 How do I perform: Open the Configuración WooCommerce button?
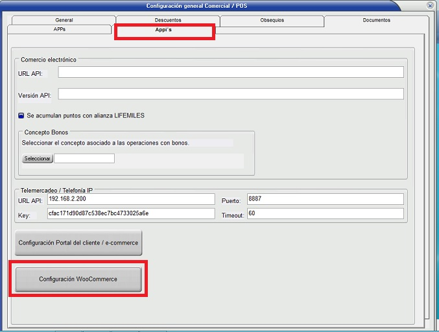(78, 279)
